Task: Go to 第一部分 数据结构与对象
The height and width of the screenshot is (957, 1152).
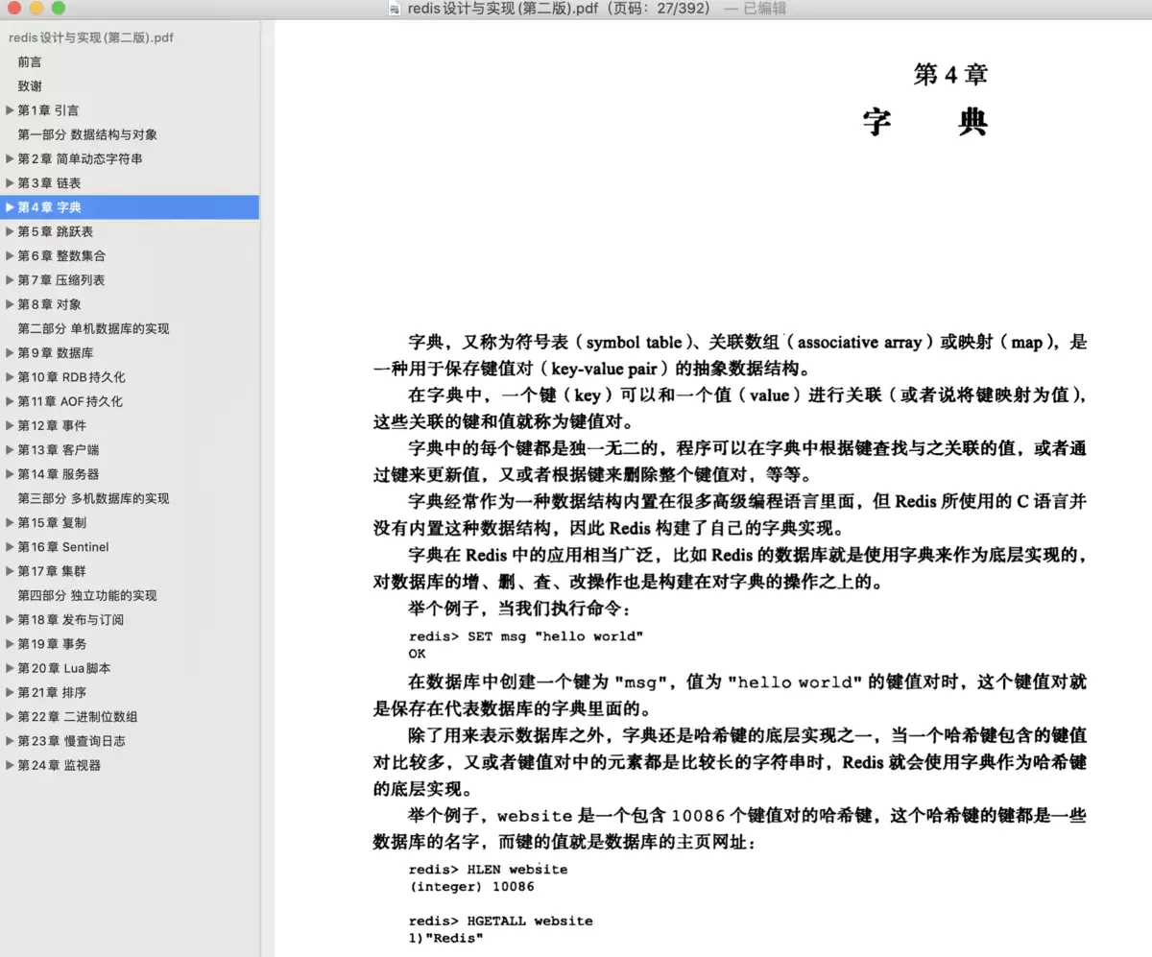Action: point(87,134)
